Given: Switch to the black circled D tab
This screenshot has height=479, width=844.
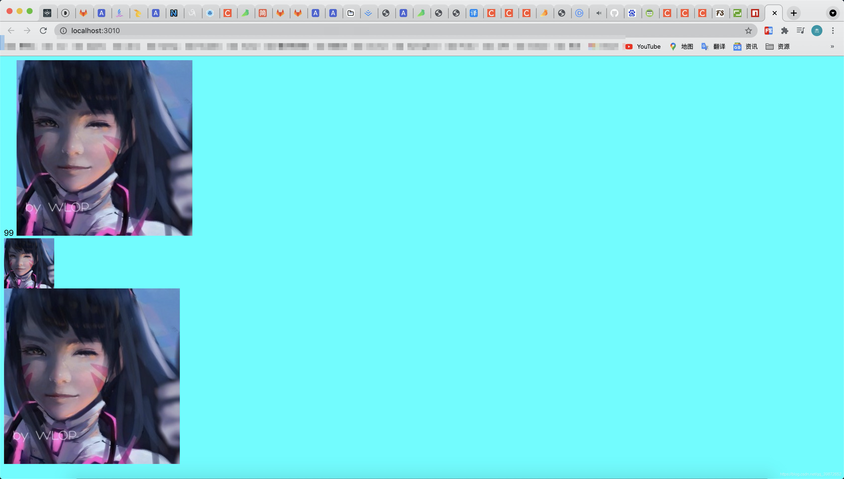Looking at the screenshot, I should 66,13.
